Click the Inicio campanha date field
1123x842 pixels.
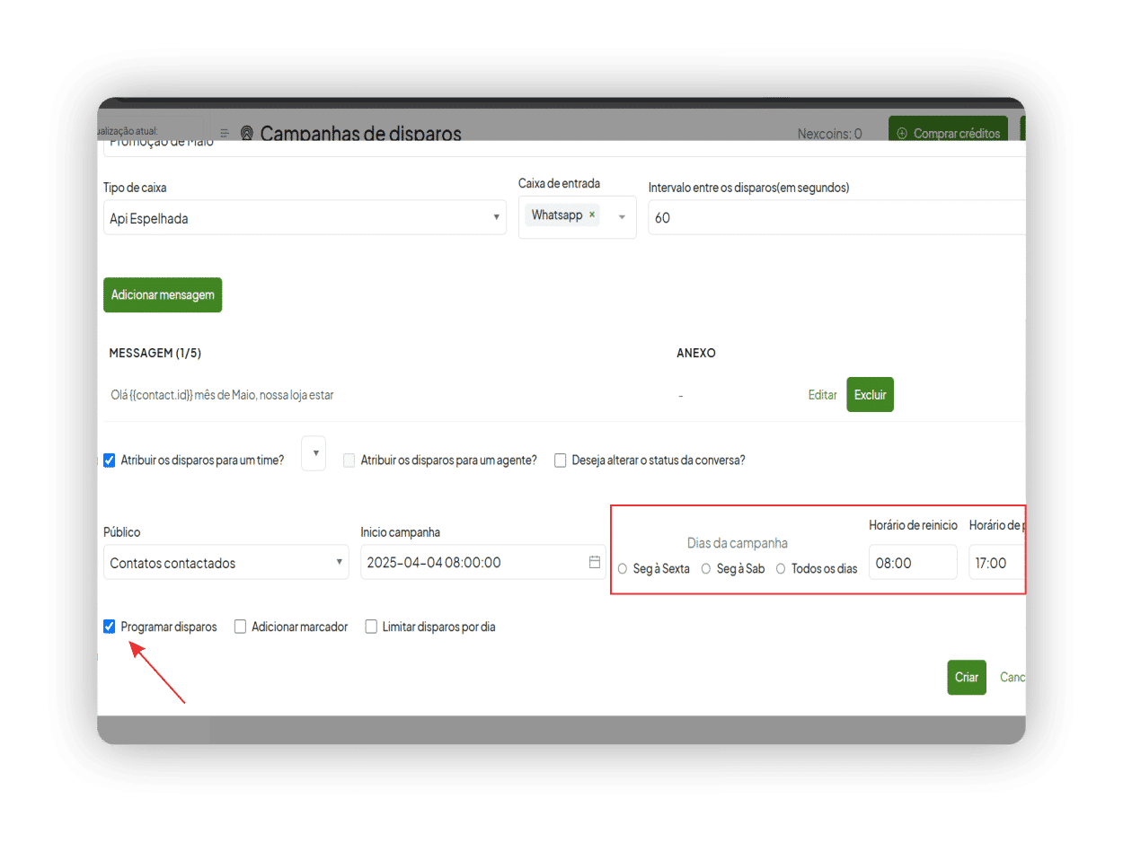coord(483,562)
